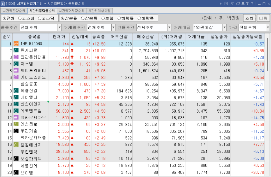Select the 전체 market radio button

click(5, 18)
